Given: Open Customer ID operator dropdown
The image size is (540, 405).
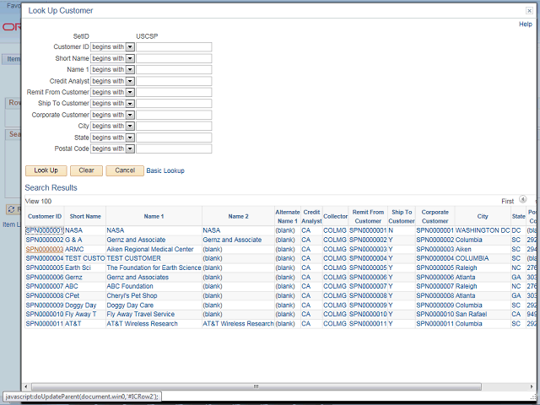Looking at the screenshot, I should tap(130, 47).
